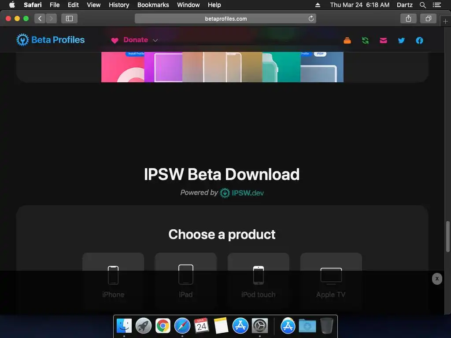The height and width of the screenshot is (338, 451).
Task: Open the File menu
Action: coord(55,5)
